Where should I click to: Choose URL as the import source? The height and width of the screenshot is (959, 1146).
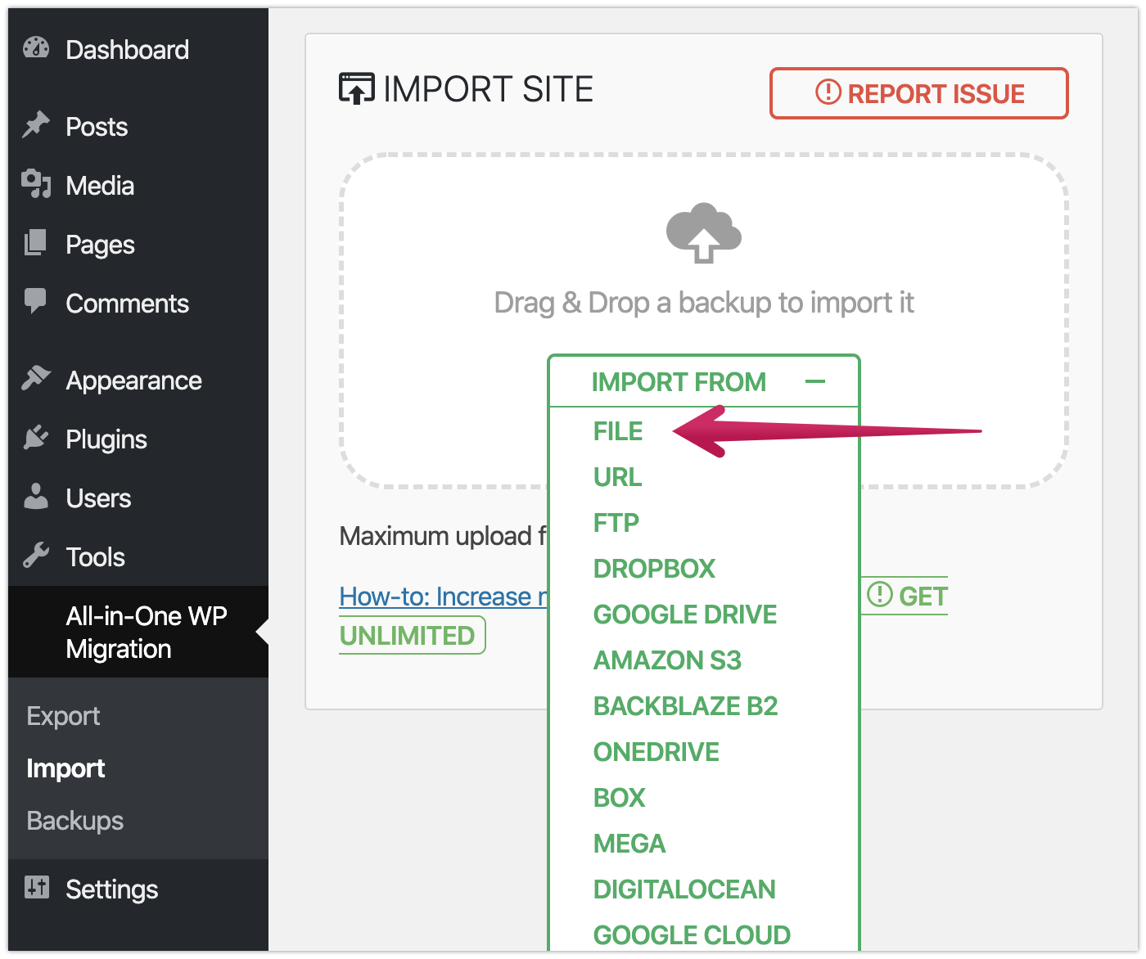click(617, 477)
